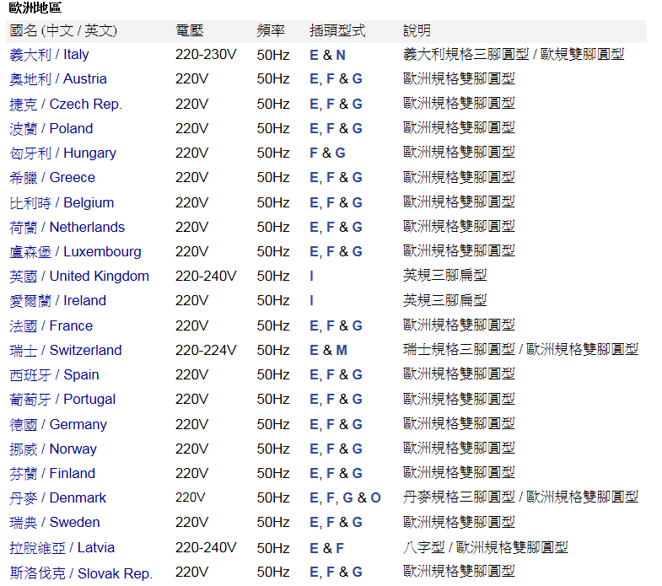Open the Germany country link
The width and height of the screenshot is (662, 586).
coord(58,424)
